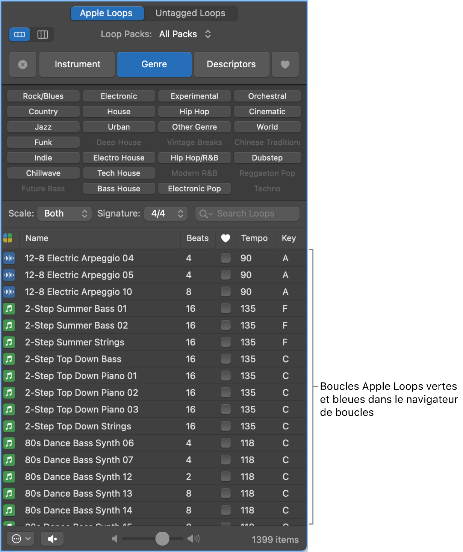Screen dimensions: 463x552
Task: Click audio loop icon of 12-8 Electric Arpeggio 10
Action: [9, 292]
